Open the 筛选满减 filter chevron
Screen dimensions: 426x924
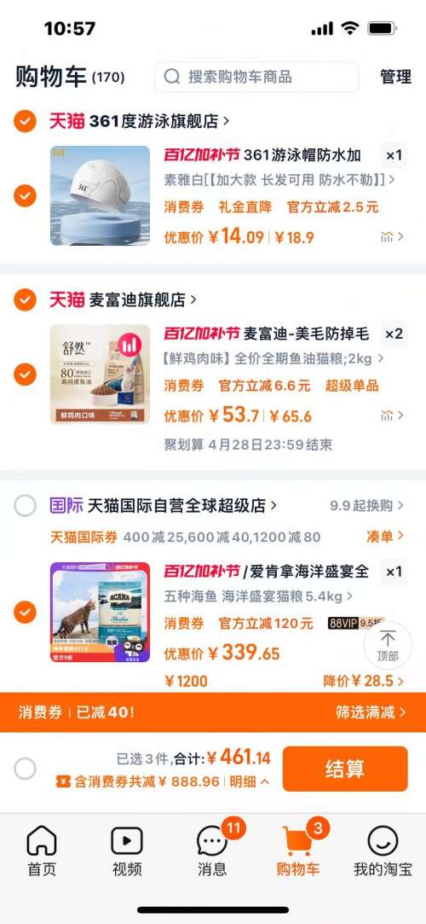click(x=403, y=712)
